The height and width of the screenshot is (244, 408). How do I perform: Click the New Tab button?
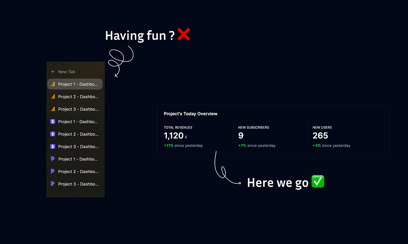pos(67,71)
